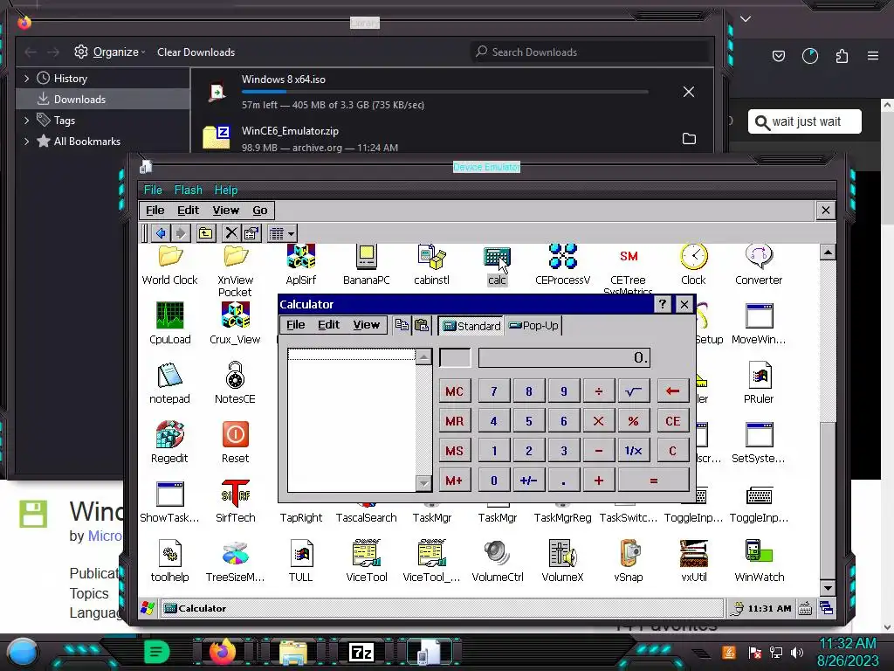Open Firefox from the host taskbar
The width and height of the screenshot is (894, 671).
[x=223, y=652]
